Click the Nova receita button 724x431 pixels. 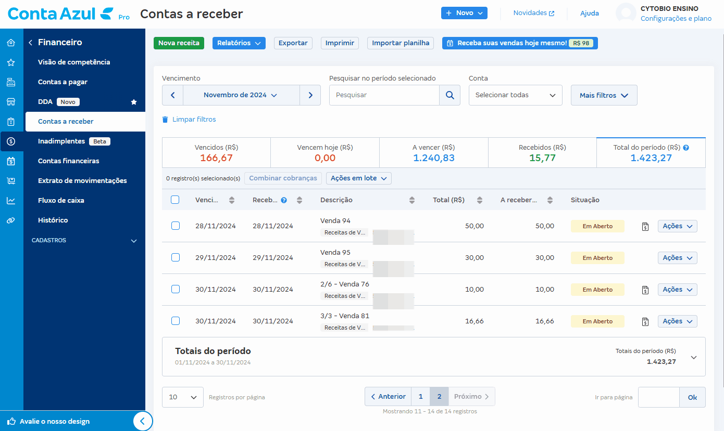click(179, 43)
